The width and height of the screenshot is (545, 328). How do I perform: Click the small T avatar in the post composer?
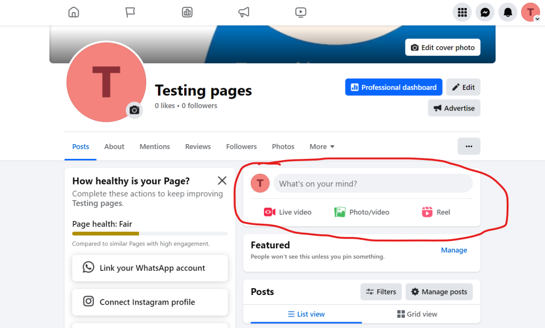click(260, 183)
